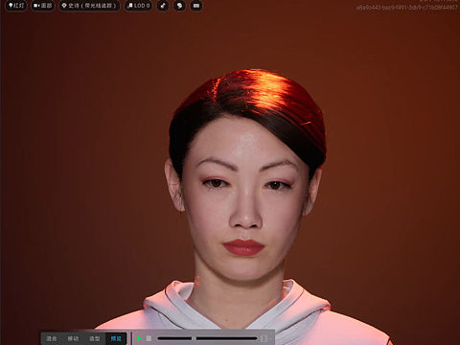Switch to the 混合 blend mode tab
Viewport: 460px width, 345px height.
pyautogui.click(x=52, y=338)
